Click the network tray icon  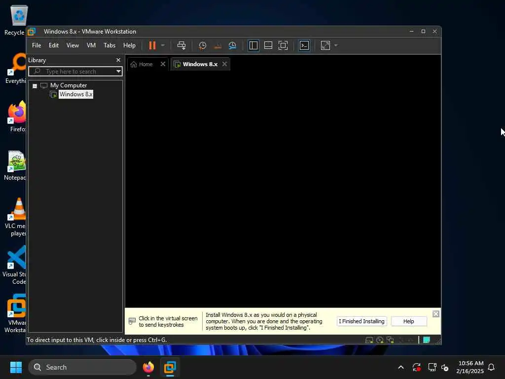432,367
